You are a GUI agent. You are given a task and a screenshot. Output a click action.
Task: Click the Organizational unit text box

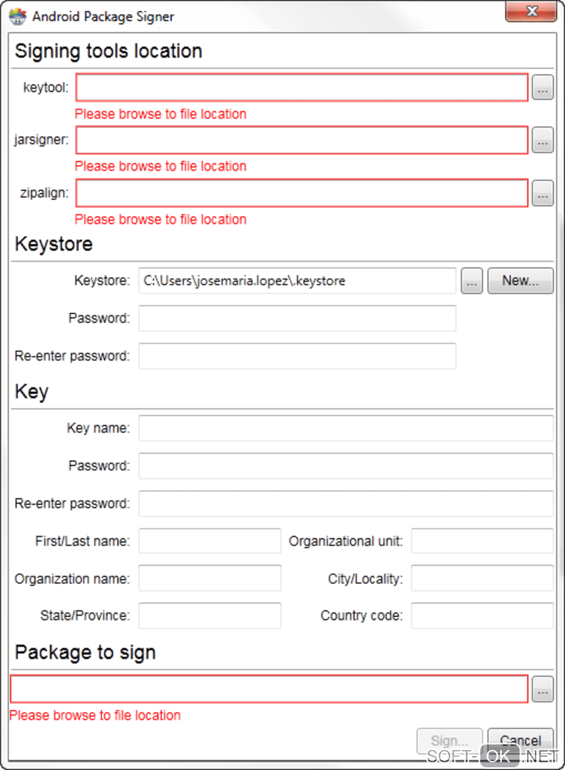482,541
